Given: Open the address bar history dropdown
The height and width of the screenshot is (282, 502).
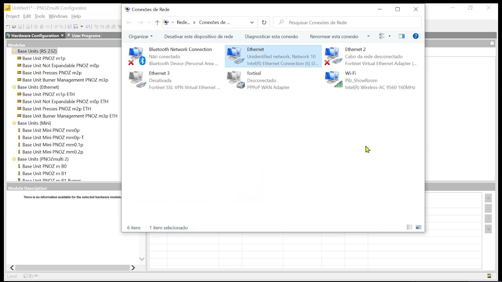Looking at the screenshot, I should pyautogui.click(x=252, y=22).
